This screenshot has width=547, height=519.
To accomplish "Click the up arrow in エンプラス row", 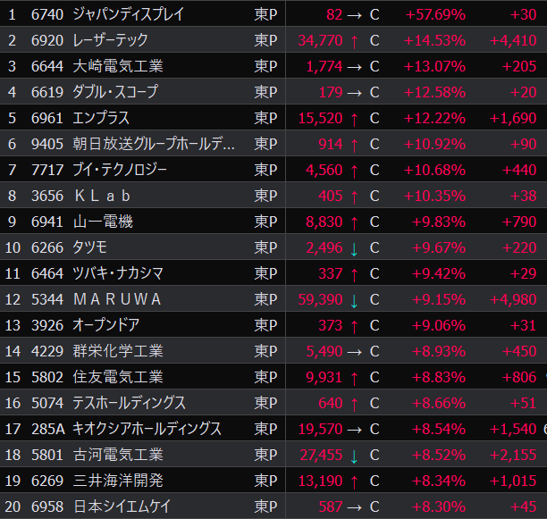I will 354,118.
